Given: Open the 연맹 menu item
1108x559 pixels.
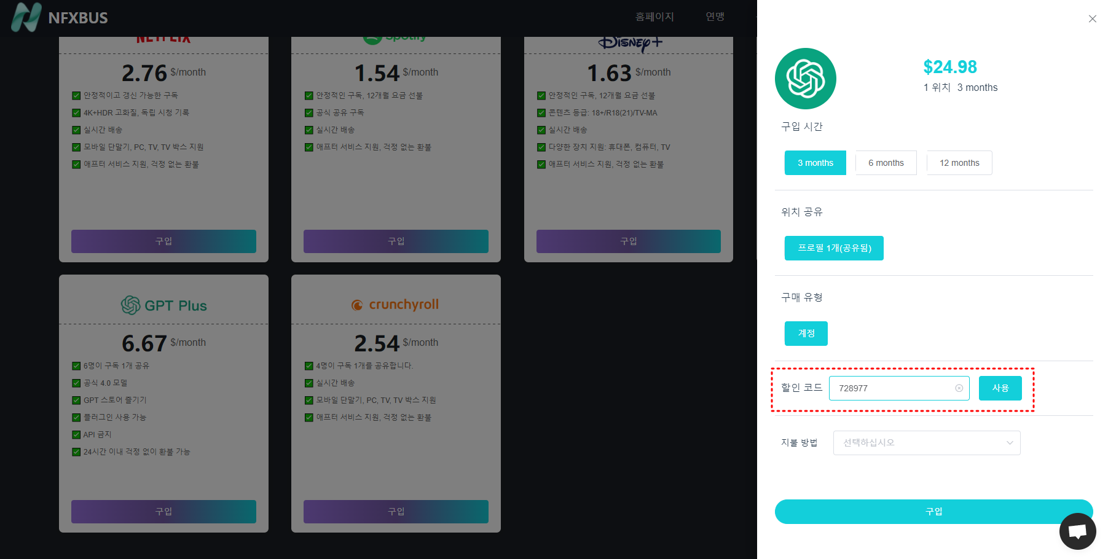Looking at the screenshot, I should 715,17.
